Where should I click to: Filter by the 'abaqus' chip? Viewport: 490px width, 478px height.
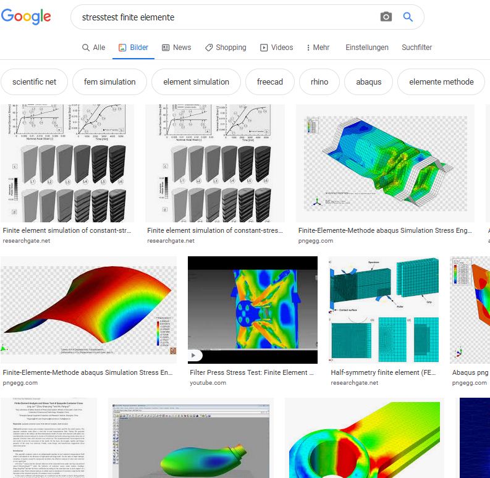368,82
